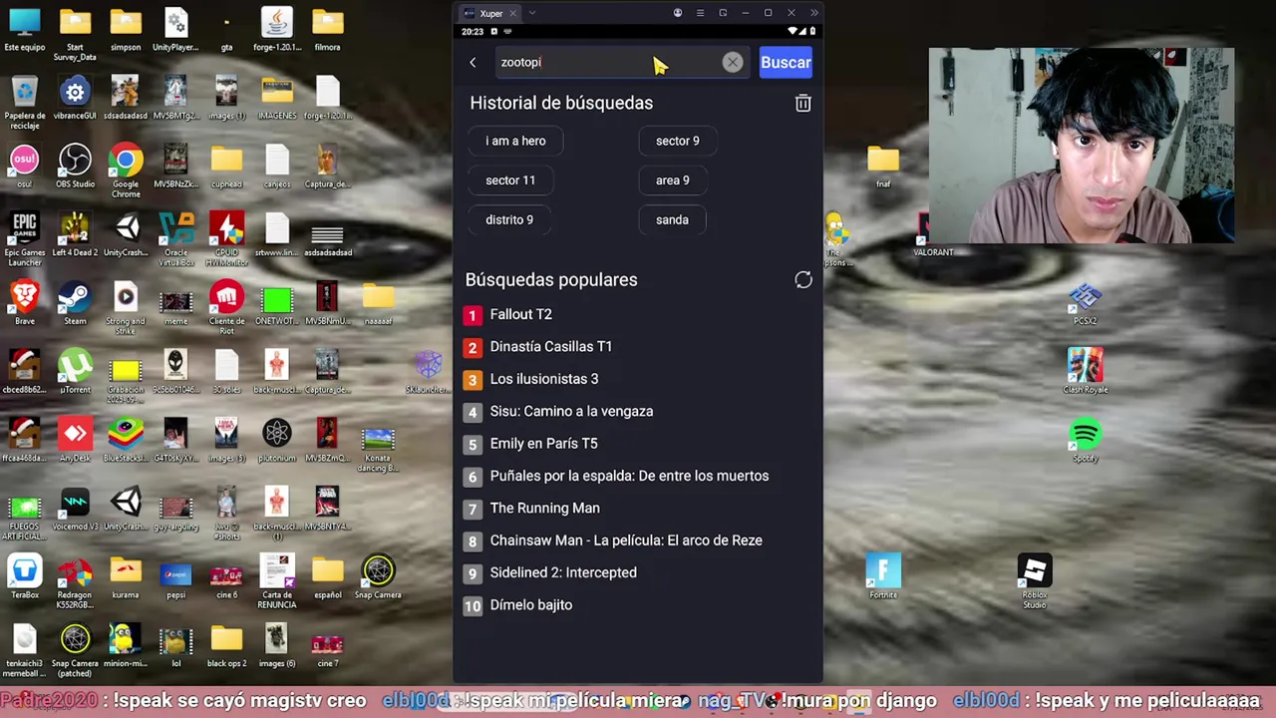The height and width of the screenshot is (718, 1276).
Task: Select the µTorrent desktop shortcut
Action: pyautogui.click(x=76, y=372)
